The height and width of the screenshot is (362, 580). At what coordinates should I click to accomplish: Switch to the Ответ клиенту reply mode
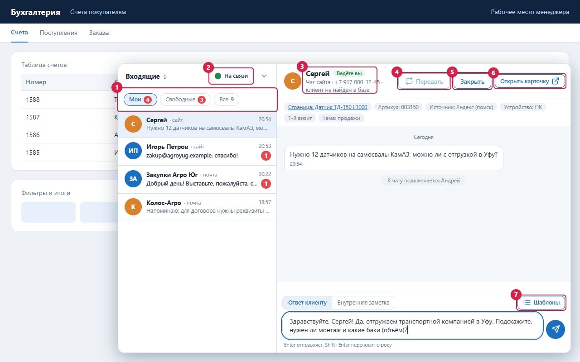click(307, 302)
